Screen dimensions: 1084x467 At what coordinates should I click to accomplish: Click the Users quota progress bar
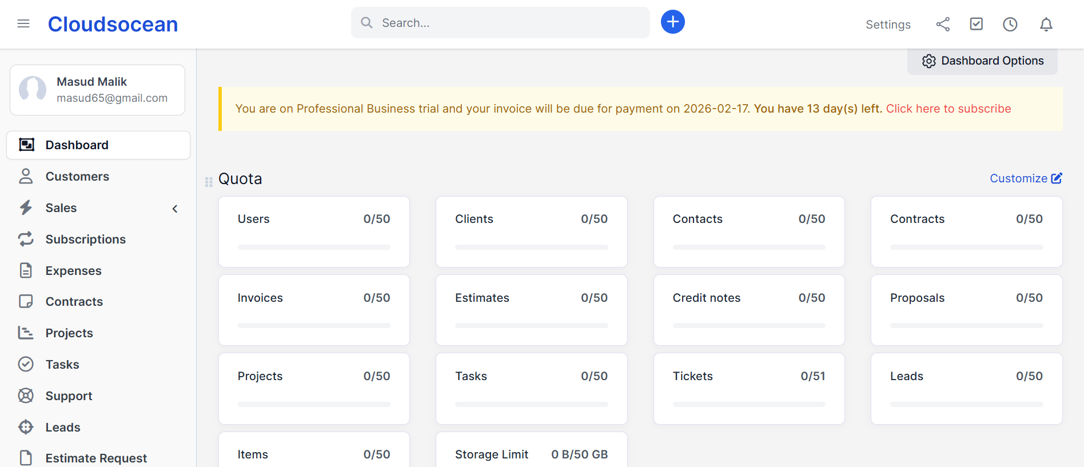point(314,248)
